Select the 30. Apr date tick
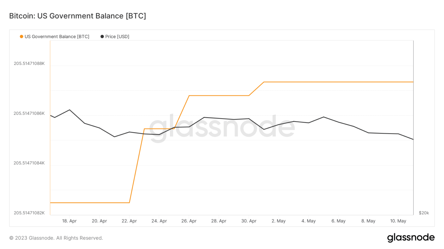Screen dimensions: 444x249 [249, 221]
